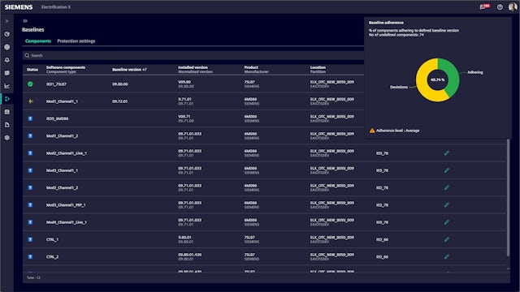Click the search magnifier icon

pos(27,55)
